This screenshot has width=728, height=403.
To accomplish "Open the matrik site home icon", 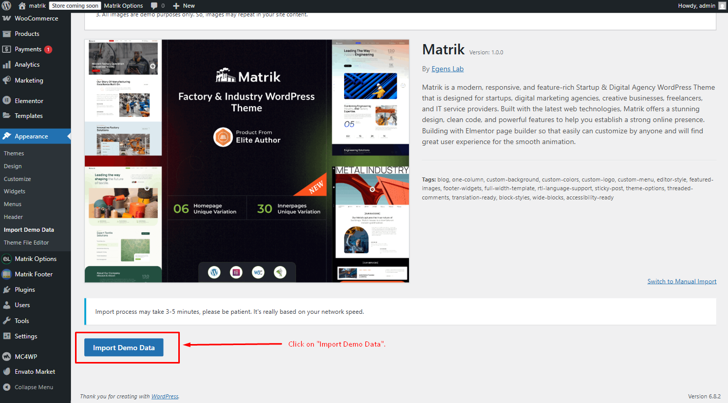I will point(22,6).
